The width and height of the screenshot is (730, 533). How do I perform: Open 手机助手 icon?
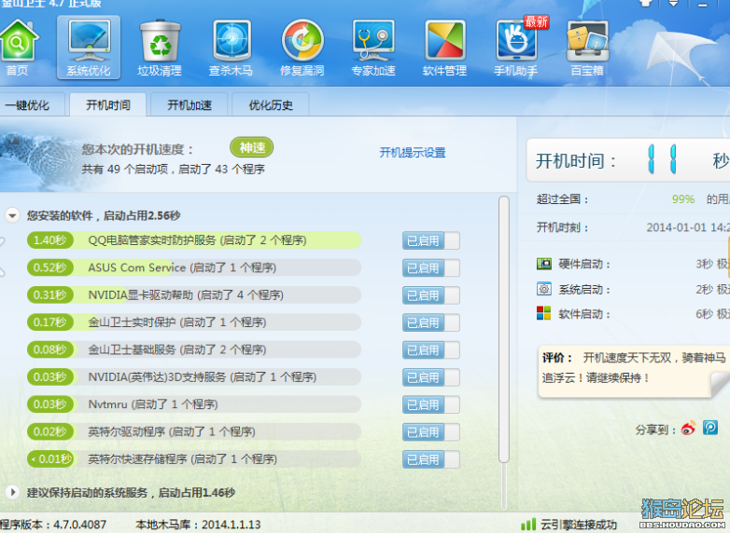pyautogui.click(x=516, y=47)
